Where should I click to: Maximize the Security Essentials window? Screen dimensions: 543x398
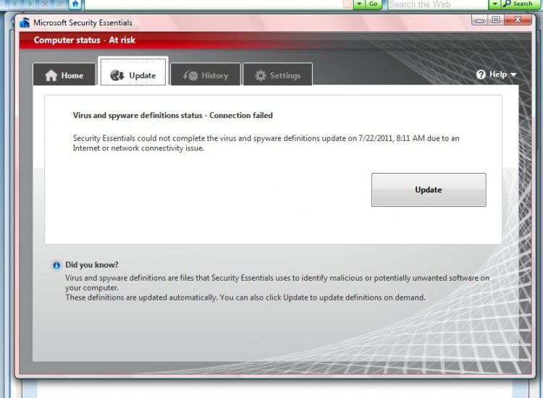496,20
